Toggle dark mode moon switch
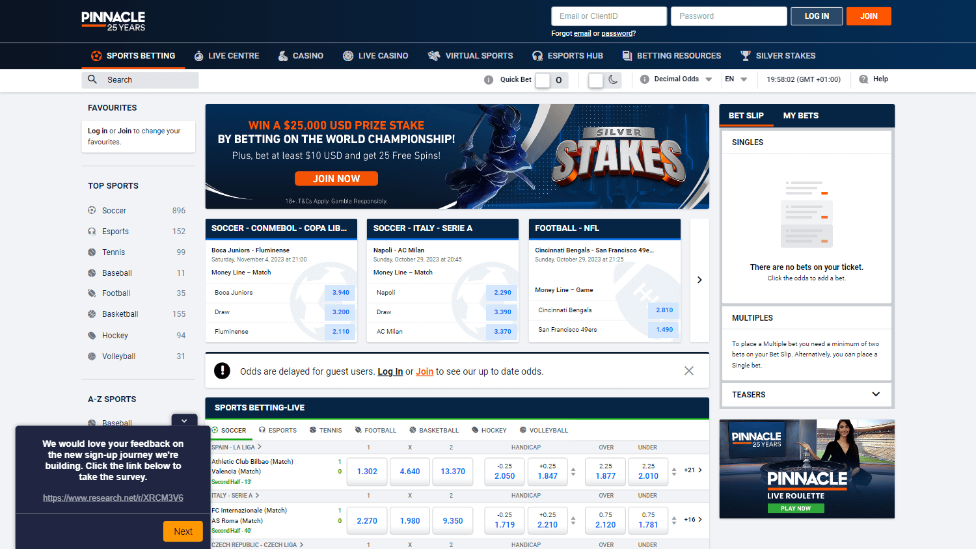This screenshot has height=549, width=976. click(x=604, y=80)
